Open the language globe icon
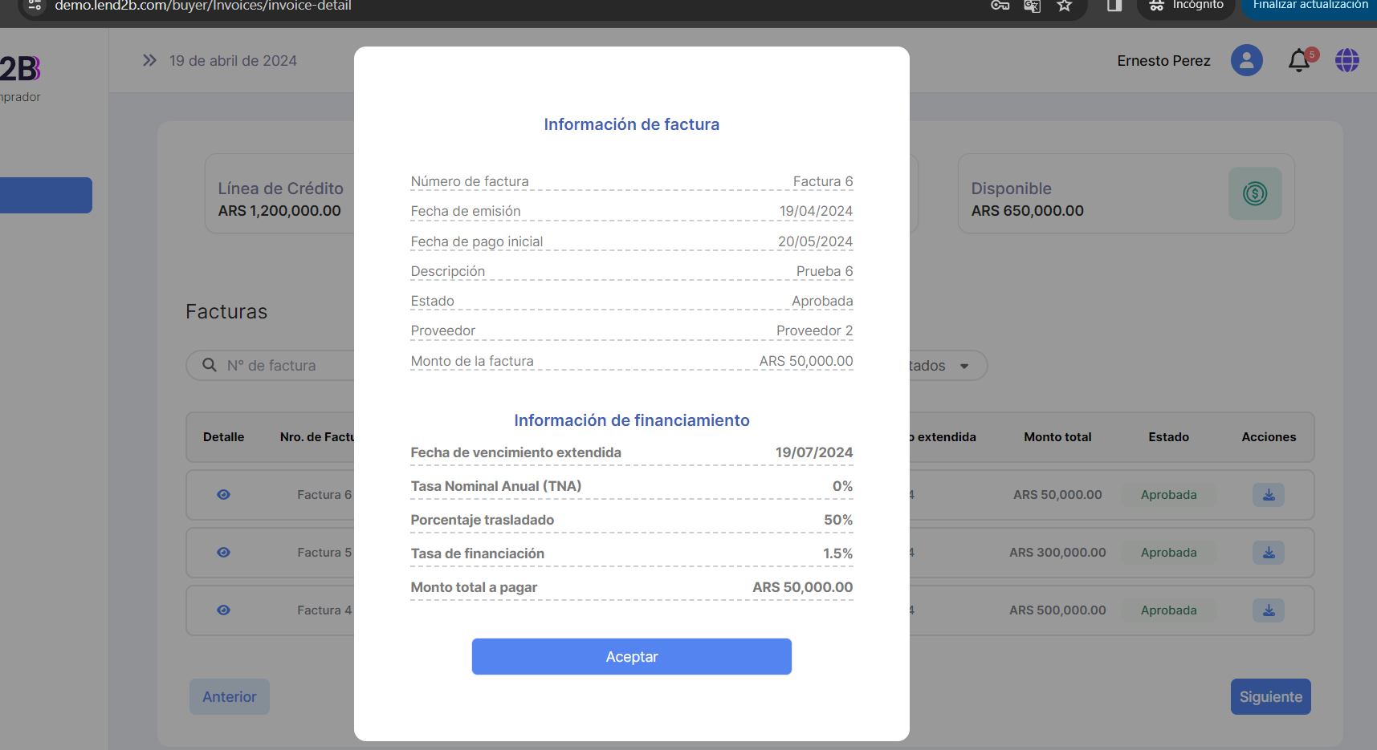Image resolution: width=1377 pixels, height=750 pixels. pos(1346,60)
